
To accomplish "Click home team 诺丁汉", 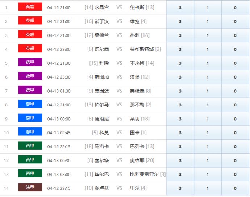I will (x=101, y=21).
